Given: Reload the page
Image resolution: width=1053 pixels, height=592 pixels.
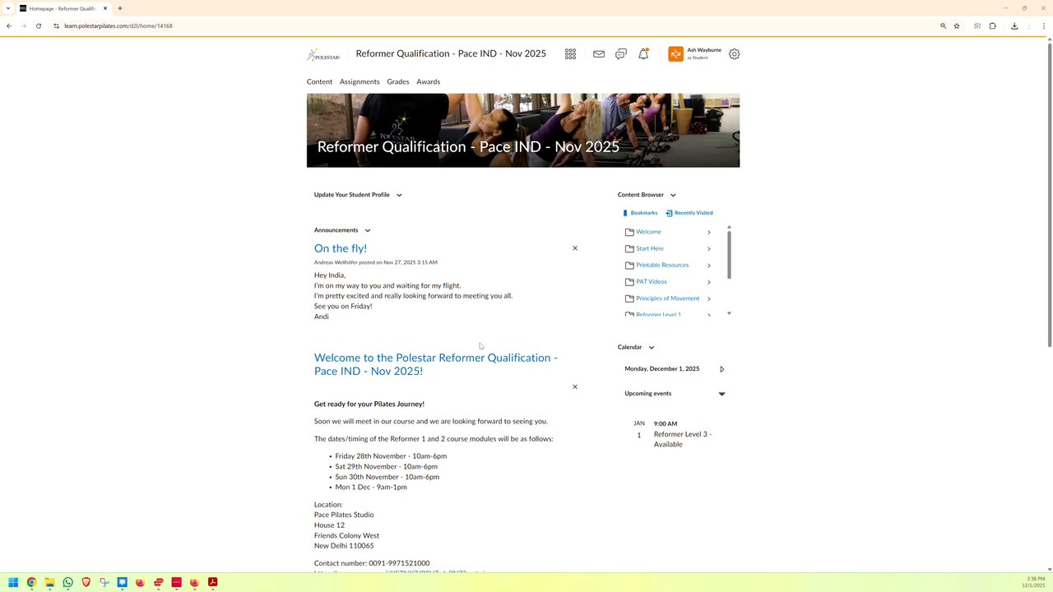Looking at the screenshot, I should click(x=39, y=25).
